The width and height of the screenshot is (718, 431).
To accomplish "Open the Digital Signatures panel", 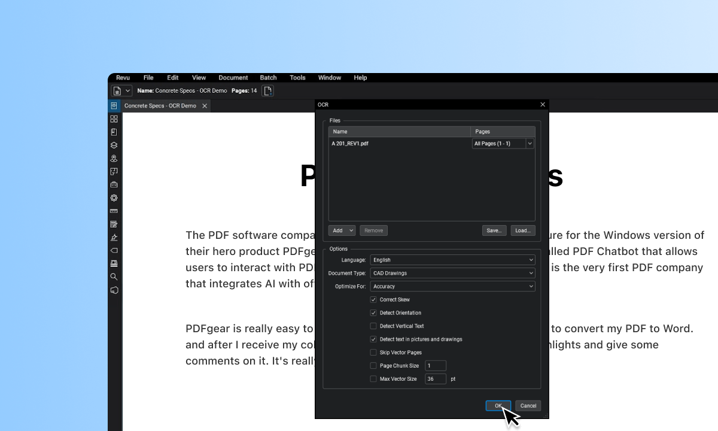I will [x=114, y=237].
